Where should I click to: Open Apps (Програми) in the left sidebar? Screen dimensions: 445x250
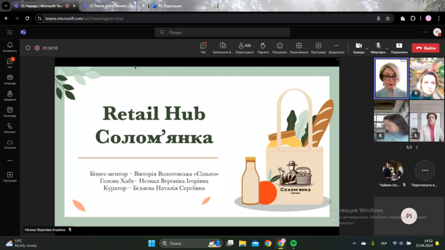pos(9,177)
